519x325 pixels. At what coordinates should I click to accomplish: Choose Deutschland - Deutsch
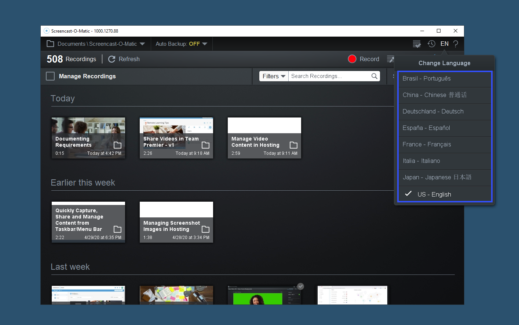[x=445, y=112]
